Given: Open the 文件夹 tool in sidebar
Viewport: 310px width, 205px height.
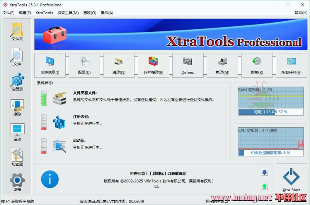Looking at the screenshot, I should point(17,31).
